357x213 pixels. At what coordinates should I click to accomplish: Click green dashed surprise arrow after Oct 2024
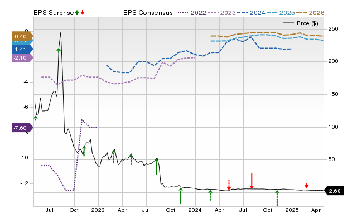point(277,198)
